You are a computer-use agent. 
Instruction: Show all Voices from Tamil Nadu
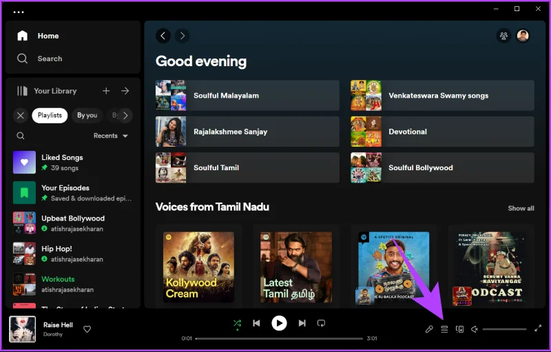(x=521, y=208)
